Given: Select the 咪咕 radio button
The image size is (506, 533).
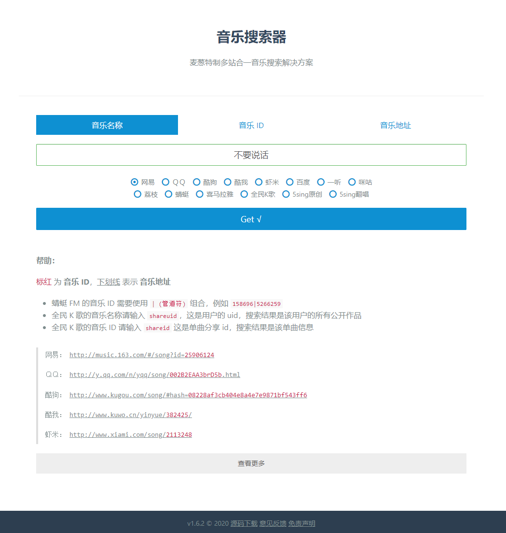Looking at the screenshot, I should click(x=352, y=182).
